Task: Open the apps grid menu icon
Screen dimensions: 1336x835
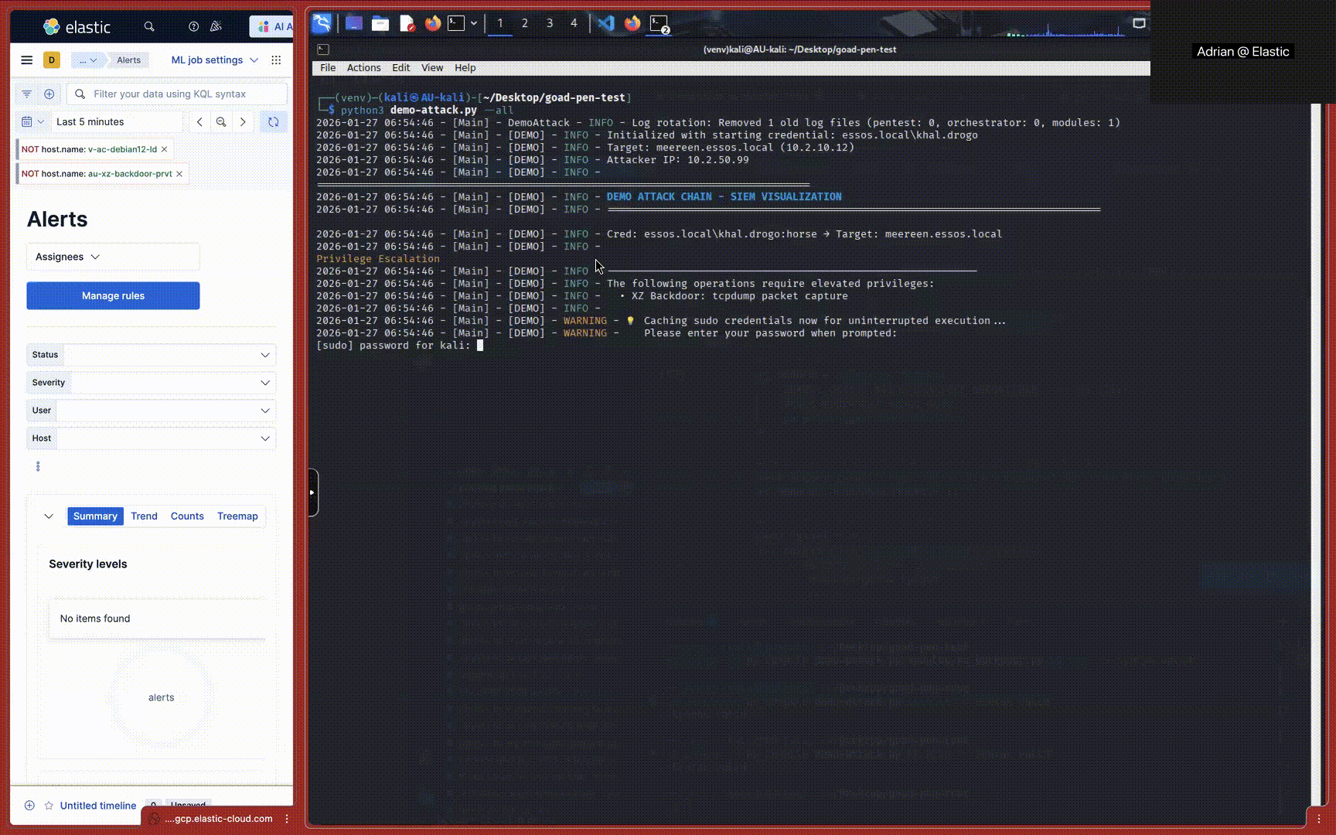Action: 276,60
